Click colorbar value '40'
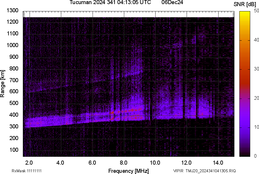The width and height of the screenshot is (259, 174). tap(256, 40)
